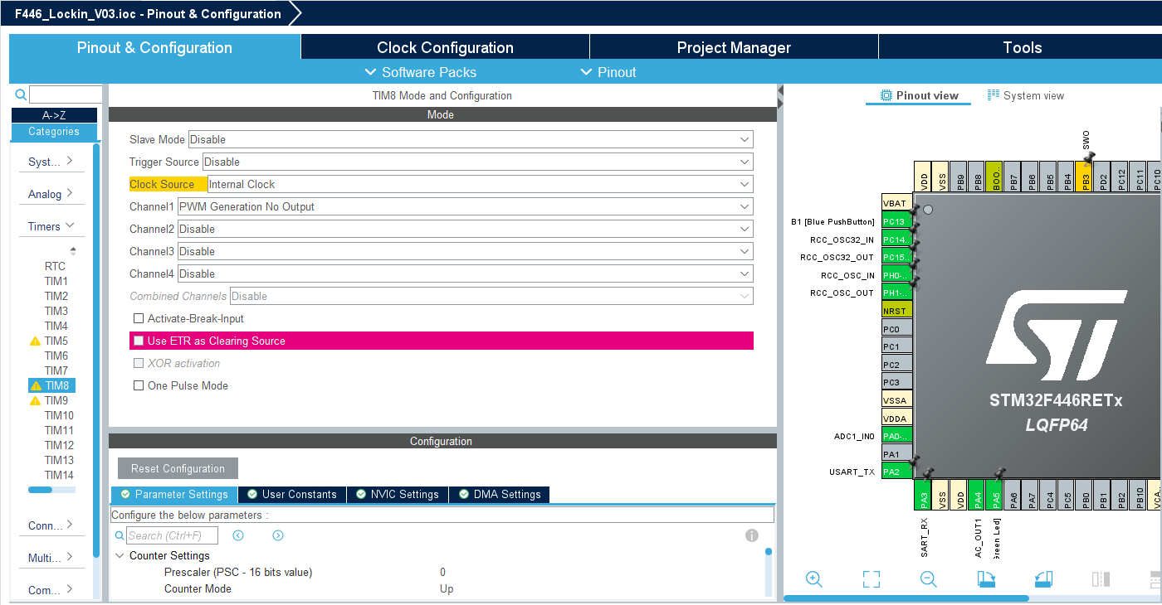Click the PA0 ADC1_IN0 pin

pos(896,436)
